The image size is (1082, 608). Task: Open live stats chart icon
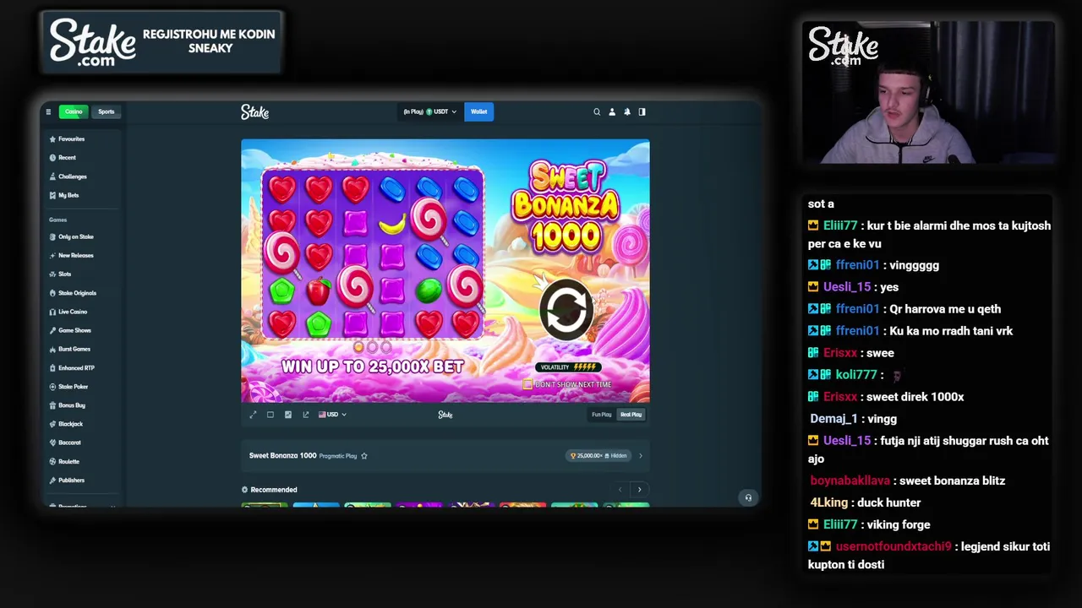coord(288,415)
